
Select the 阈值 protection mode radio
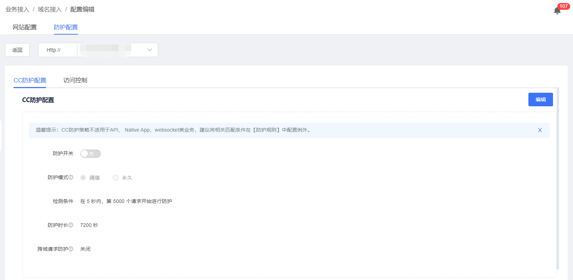click(x=83, y=178)
